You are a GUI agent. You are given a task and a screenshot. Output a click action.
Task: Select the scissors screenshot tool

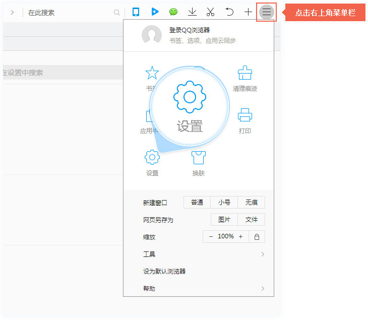[x=210, y=12]
